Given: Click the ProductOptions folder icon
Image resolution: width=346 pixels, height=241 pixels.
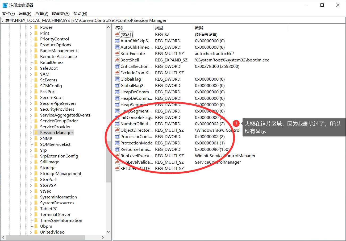Looking at the screenshot, I should pyautogui.click(x=36, y=45).
